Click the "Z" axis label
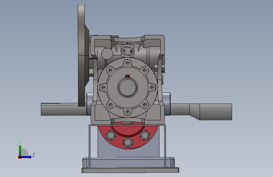The image size is (273, 177). (34, 155)
